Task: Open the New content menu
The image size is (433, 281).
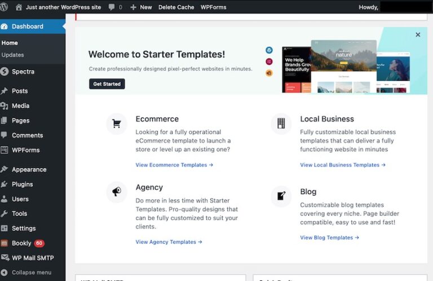Action: tap(141, 7)
